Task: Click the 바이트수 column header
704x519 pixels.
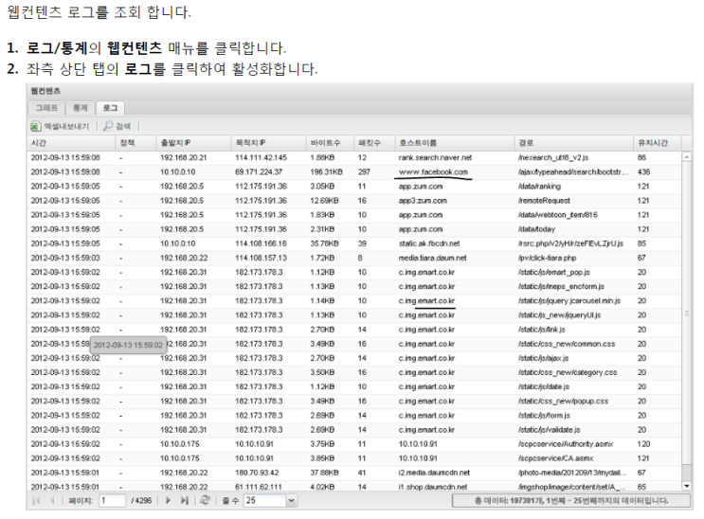Action: click(x=330, y=143)
